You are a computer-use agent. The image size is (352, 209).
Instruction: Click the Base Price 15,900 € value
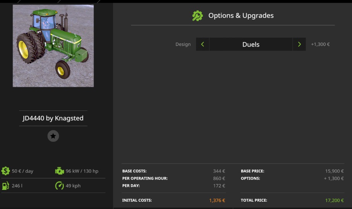pos(334,171)
